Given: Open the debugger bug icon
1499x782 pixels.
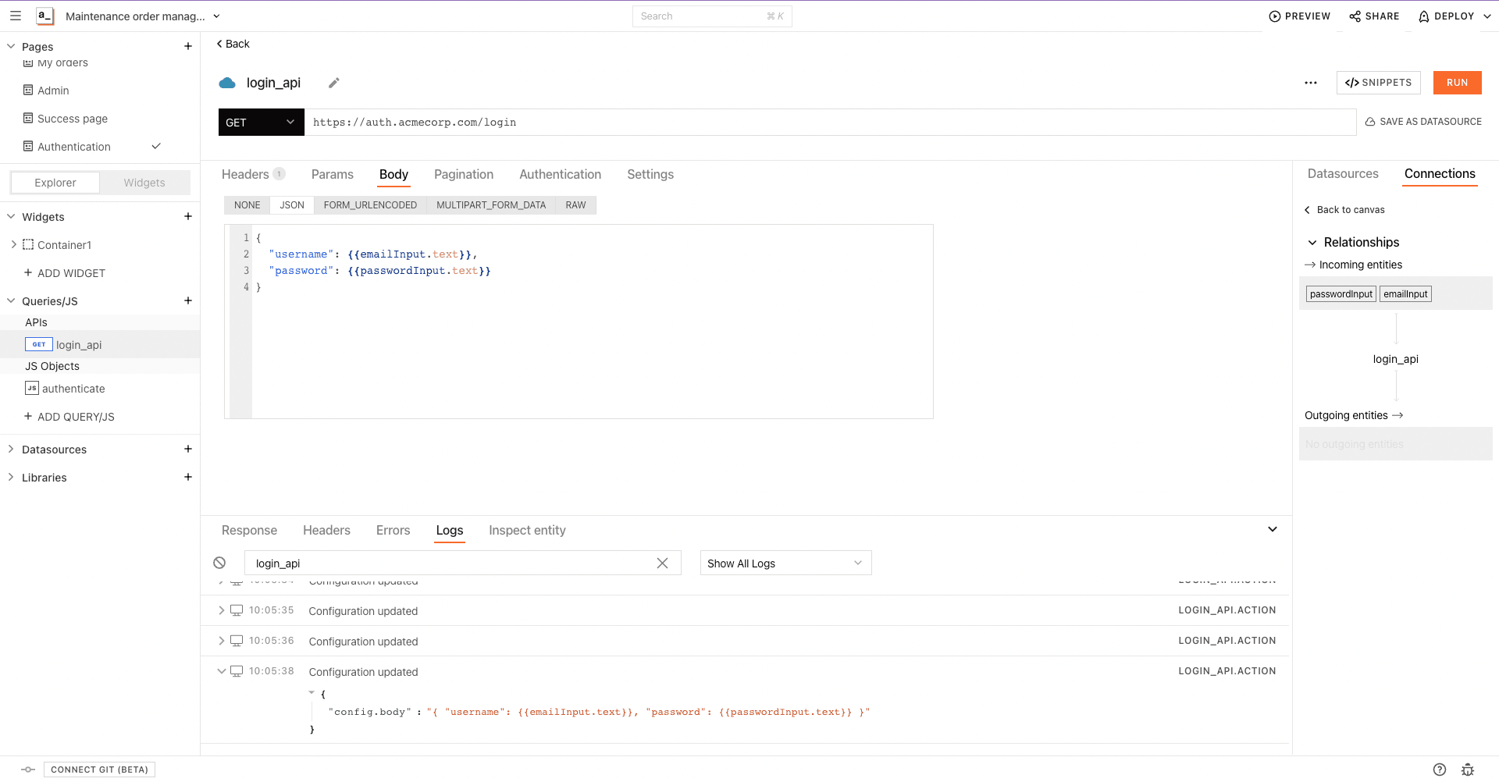Looking at the screenshot, I should (x=1468, y=770).
